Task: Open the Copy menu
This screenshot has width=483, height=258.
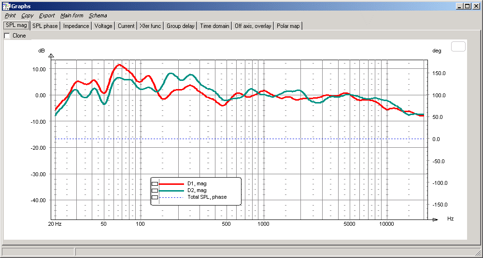Action: coord(28,15)
